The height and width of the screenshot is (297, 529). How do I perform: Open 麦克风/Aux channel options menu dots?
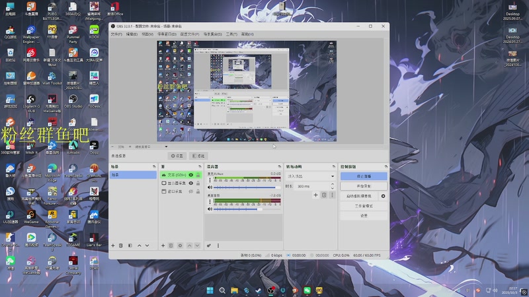tap(210, 180)
